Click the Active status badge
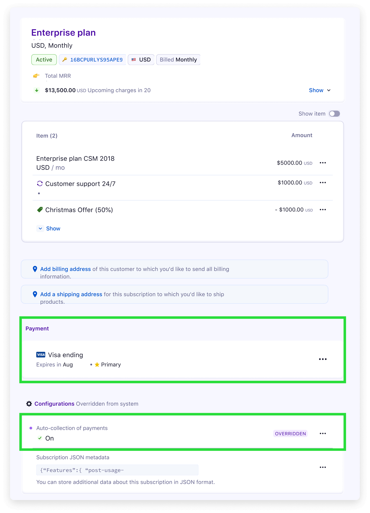This screenshot has height=513, width=370. (x=44, y=60)
